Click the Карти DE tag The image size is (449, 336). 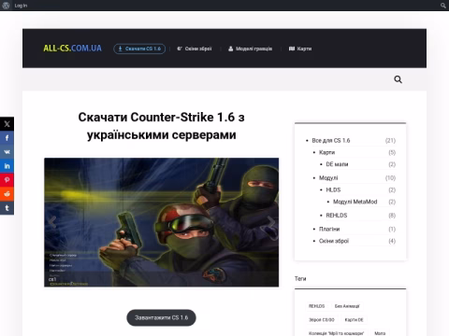pos(354,320)
